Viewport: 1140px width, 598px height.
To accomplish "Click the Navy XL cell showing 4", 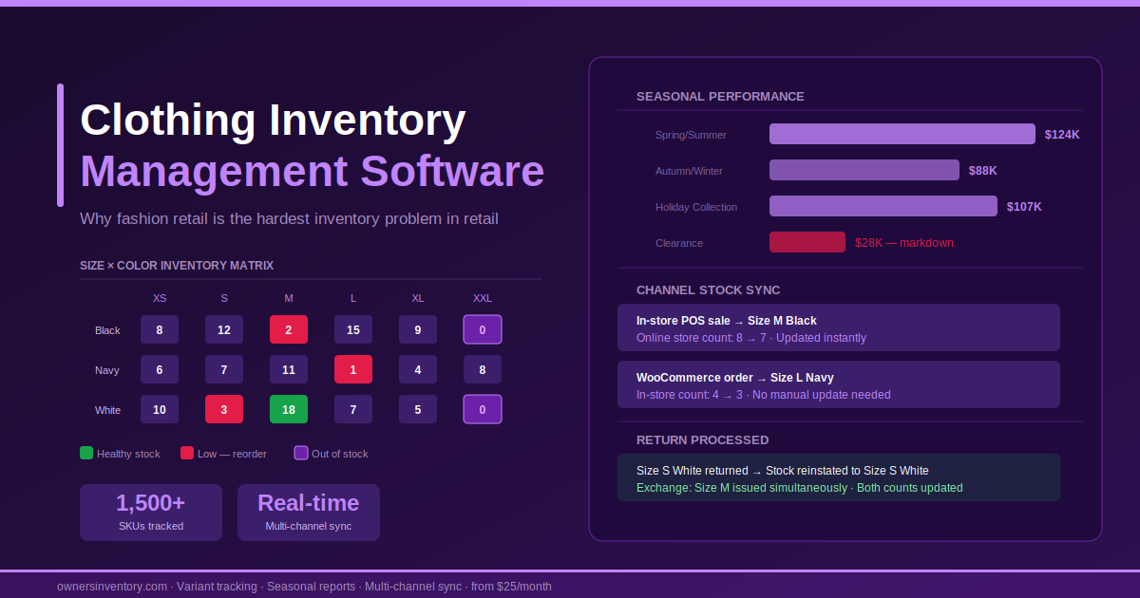I will pos(418,369).
